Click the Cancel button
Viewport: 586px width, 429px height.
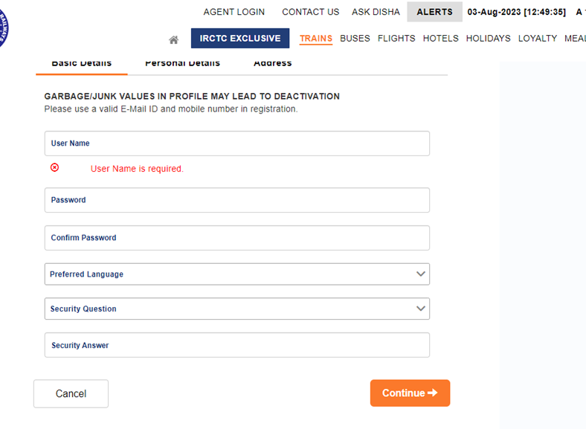click(71, 393)
